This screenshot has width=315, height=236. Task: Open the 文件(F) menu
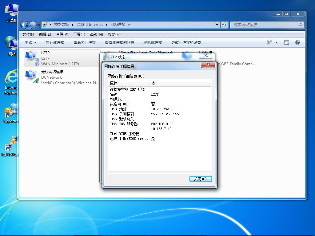28,34
